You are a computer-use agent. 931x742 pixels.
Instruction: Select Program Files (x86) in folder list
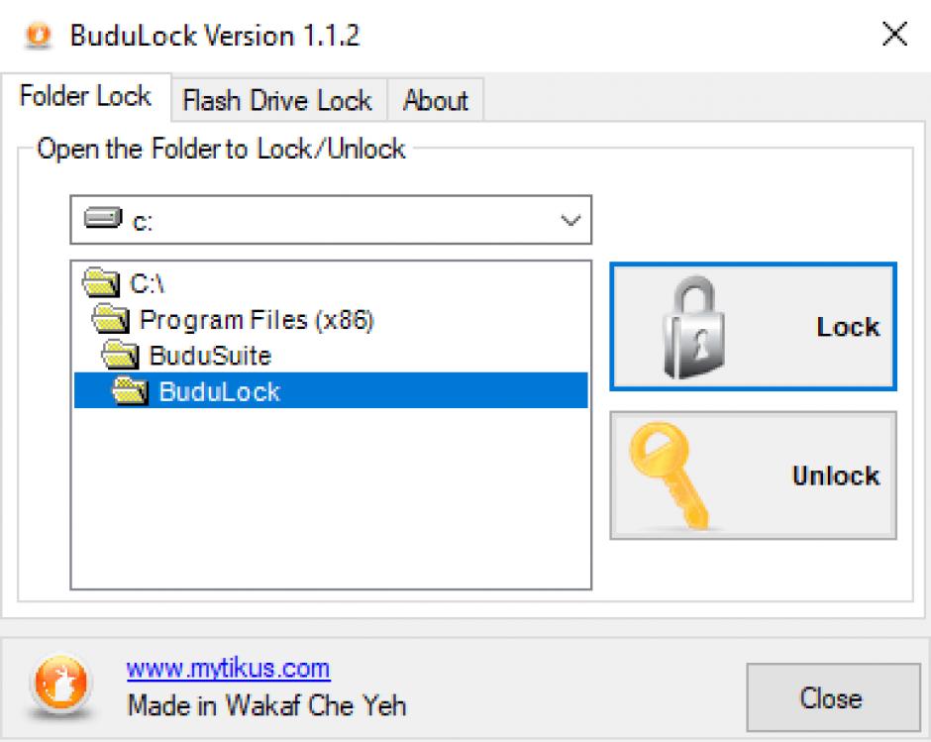point(256,320)
